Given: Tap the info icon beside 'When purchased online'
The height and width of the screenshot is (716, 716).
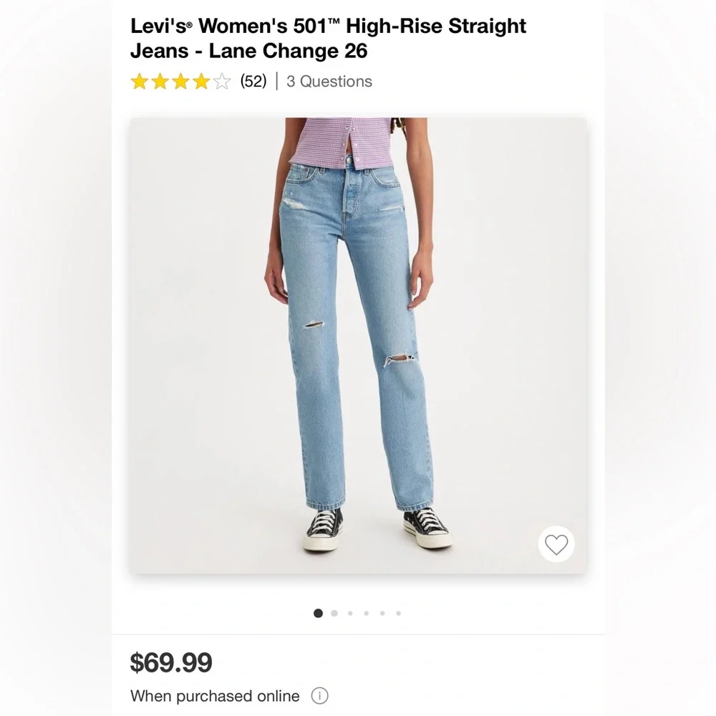Looking at the screenshot, I should click(x=320, y=696).
